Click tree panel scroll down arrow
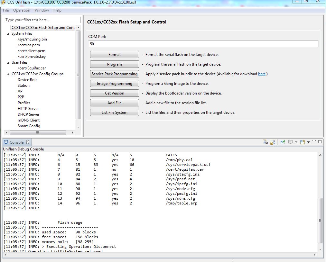Viewport: 326px width, 262px height. click(78, 127)
